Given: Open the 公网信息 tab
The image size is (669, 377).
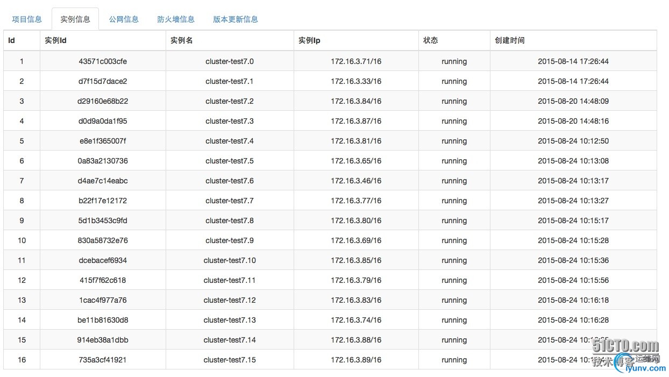Looking at the screenshot, I should pos(124,19).
